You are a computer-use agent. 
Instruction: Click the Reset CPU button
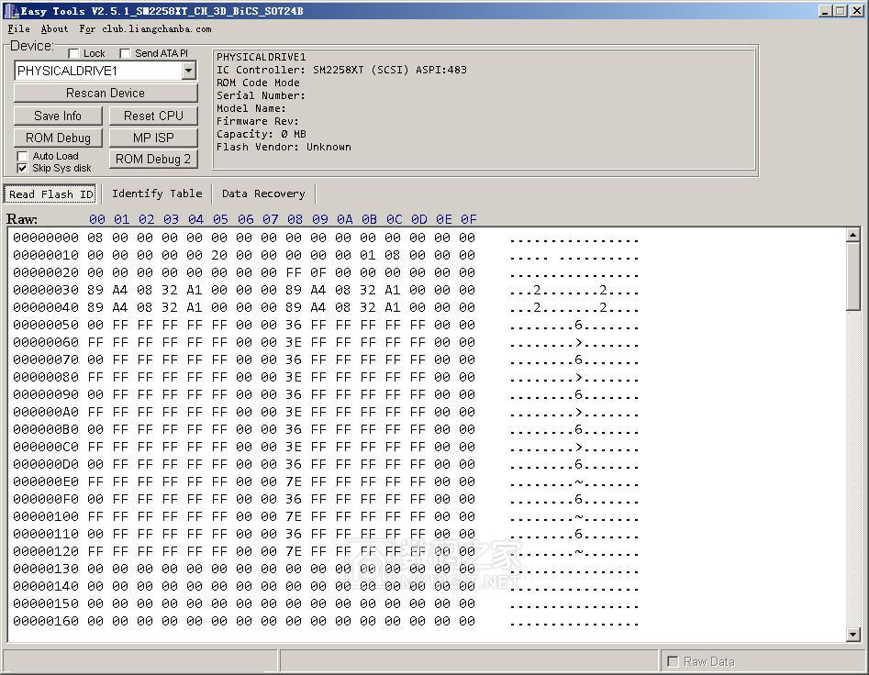153,116
